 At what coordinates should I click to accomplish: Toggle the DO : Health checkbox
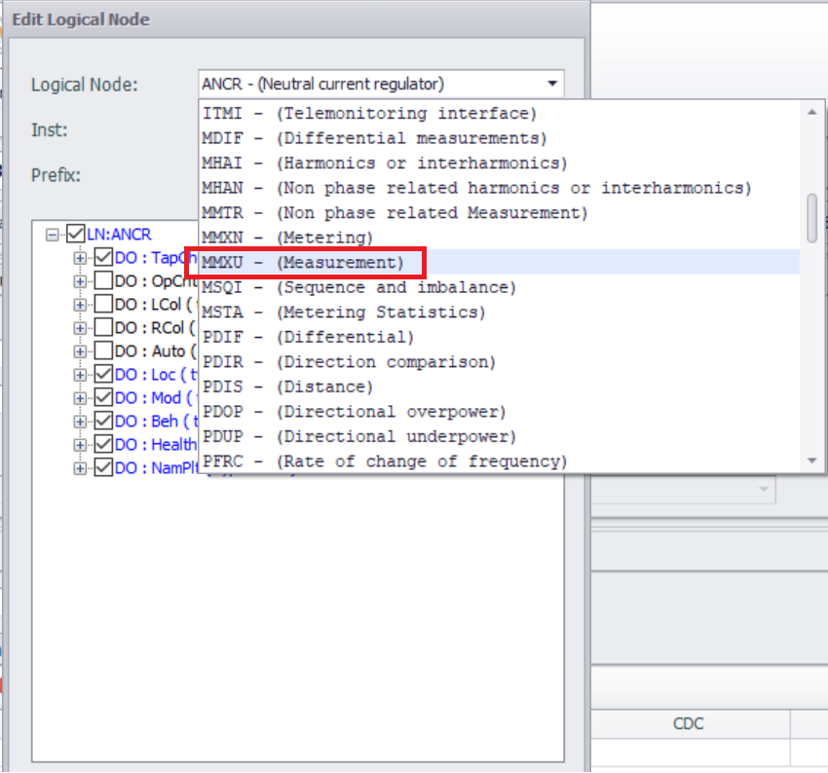click(103, 445)
